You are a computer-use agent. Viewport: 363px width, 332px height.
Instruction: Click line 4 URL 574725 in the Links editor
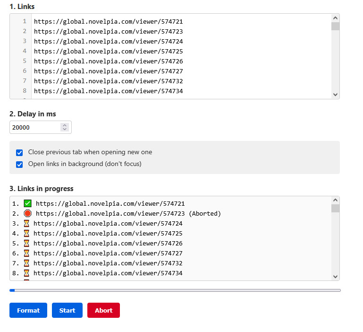(x=109, y=51)
